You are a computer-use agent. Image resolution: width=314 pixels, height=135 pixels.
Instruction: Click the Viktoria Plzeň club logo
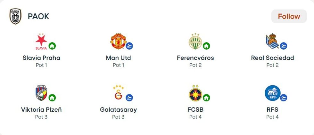point(41,93)
